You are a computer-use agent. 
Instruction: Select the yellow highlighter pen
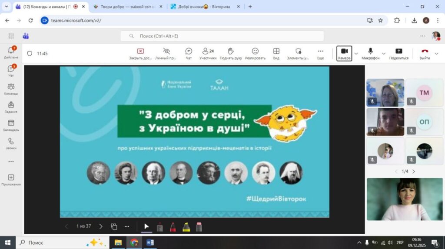186,226
